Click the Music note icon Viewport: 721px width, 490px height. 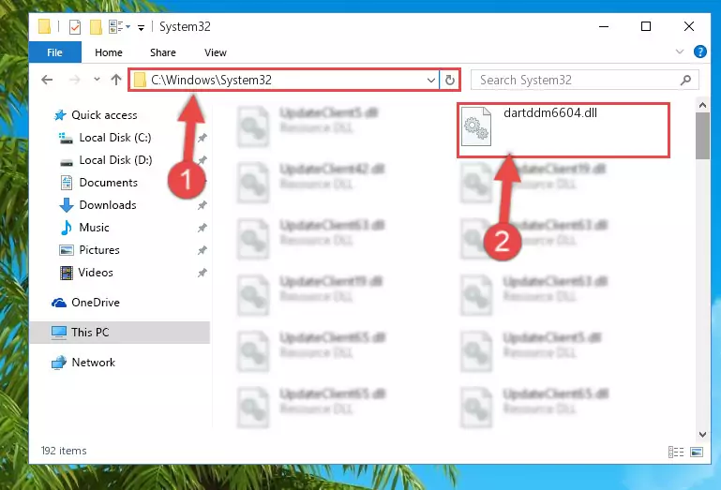click(67, 228)
